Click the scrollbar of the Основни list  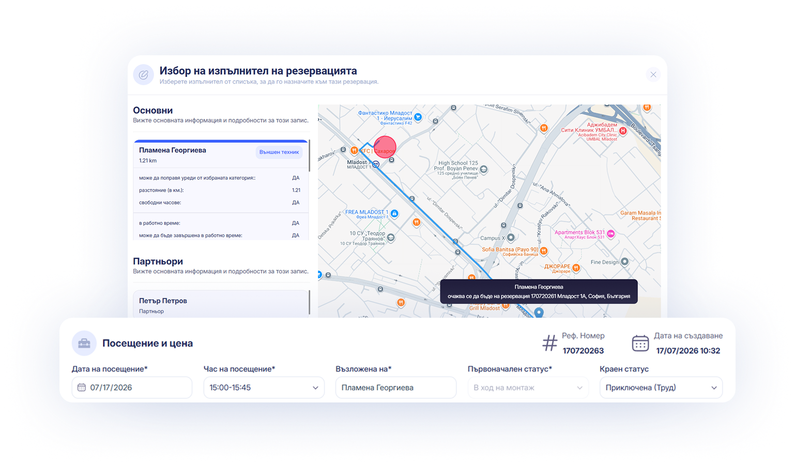(x=309, y=156)
